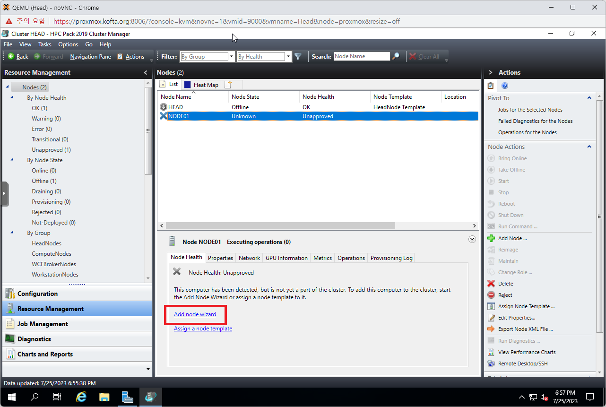Open the Options menu
The height and width of the screenshot is (407, 606).
68,44
